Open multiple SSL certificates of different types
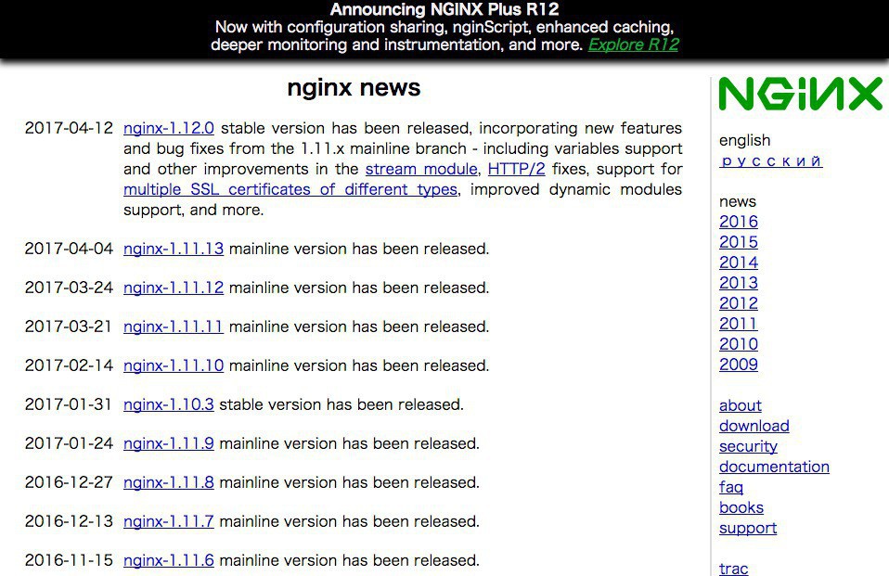This screenshot has width=889, height=576. click(290, 189)
